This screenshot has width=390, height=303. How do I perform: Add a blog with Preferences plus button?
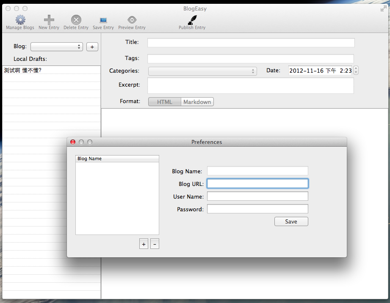[144, 244]
